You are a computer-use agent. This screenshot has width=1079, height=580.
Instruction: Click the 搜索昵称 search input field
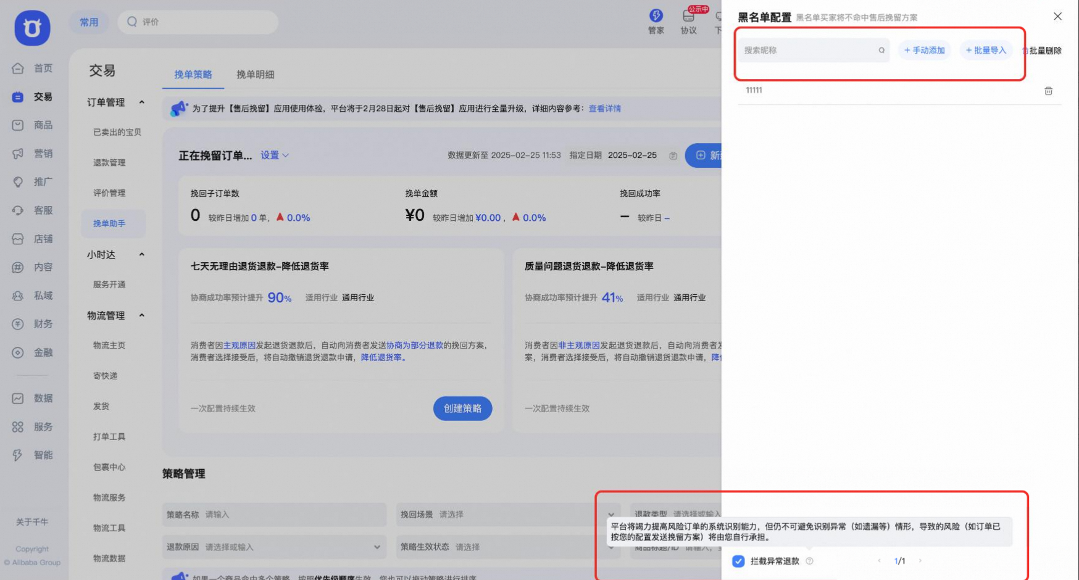(x=809, y=50)
